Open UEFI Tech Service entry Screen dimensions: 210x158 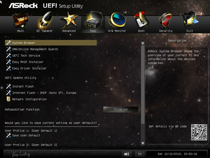point(26,56)
